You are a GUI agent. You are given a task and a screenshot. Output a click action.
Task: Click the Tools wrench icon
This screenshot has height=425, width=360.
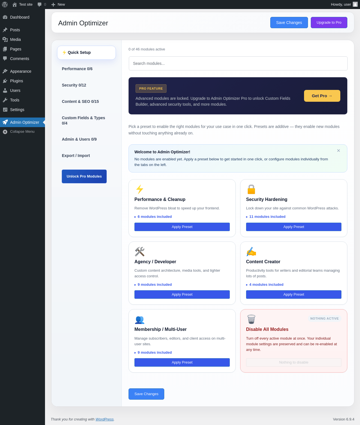coord(5,100)
